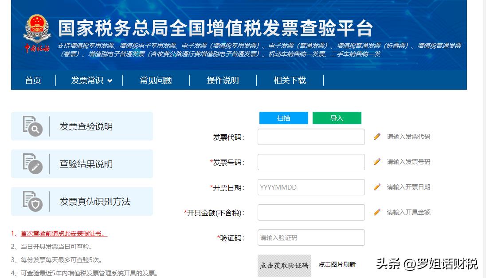
Task: Open the 相关下载 navigation item
Action: pos(290,80)
